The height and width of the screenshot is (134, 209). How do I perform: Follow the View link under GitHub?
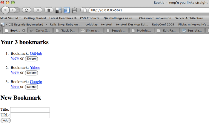point(15,58)
